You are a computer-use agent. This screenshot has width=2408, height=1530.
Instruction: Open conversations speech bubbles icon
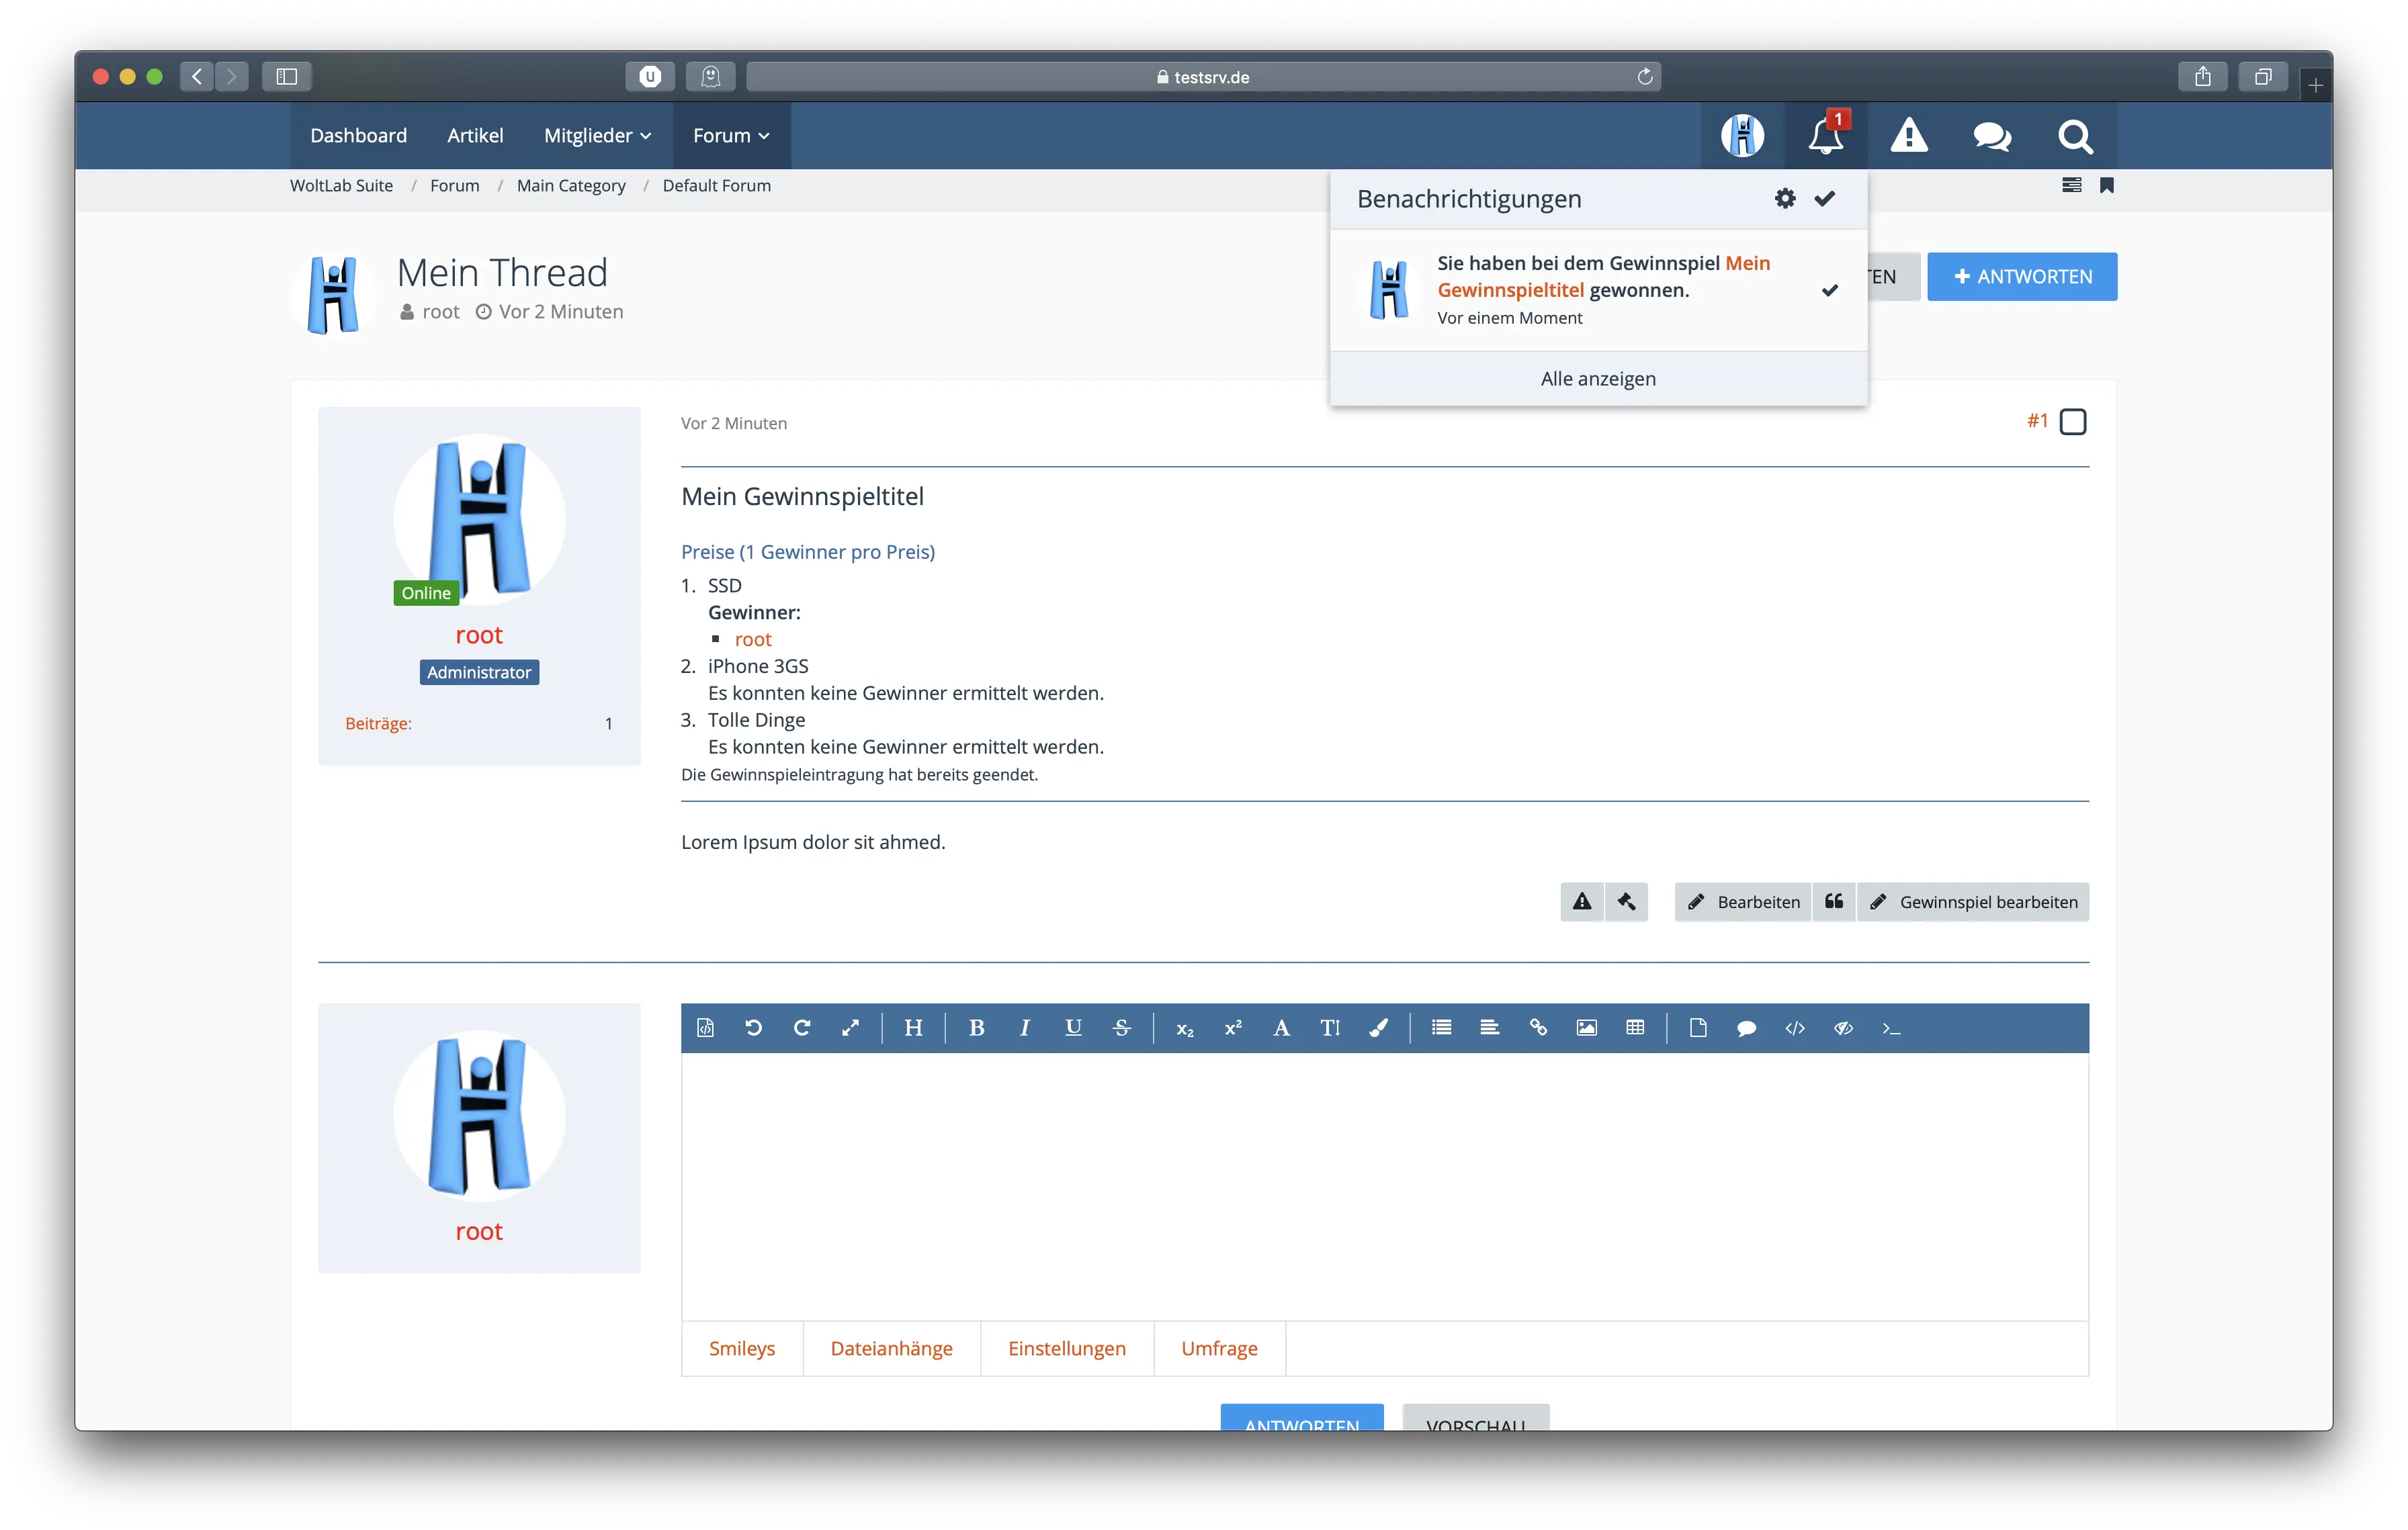1991,136
